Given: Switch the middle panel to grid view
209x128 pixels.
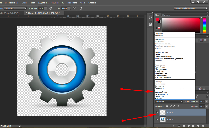Looking at the screenshot, I should click(201, 40).
